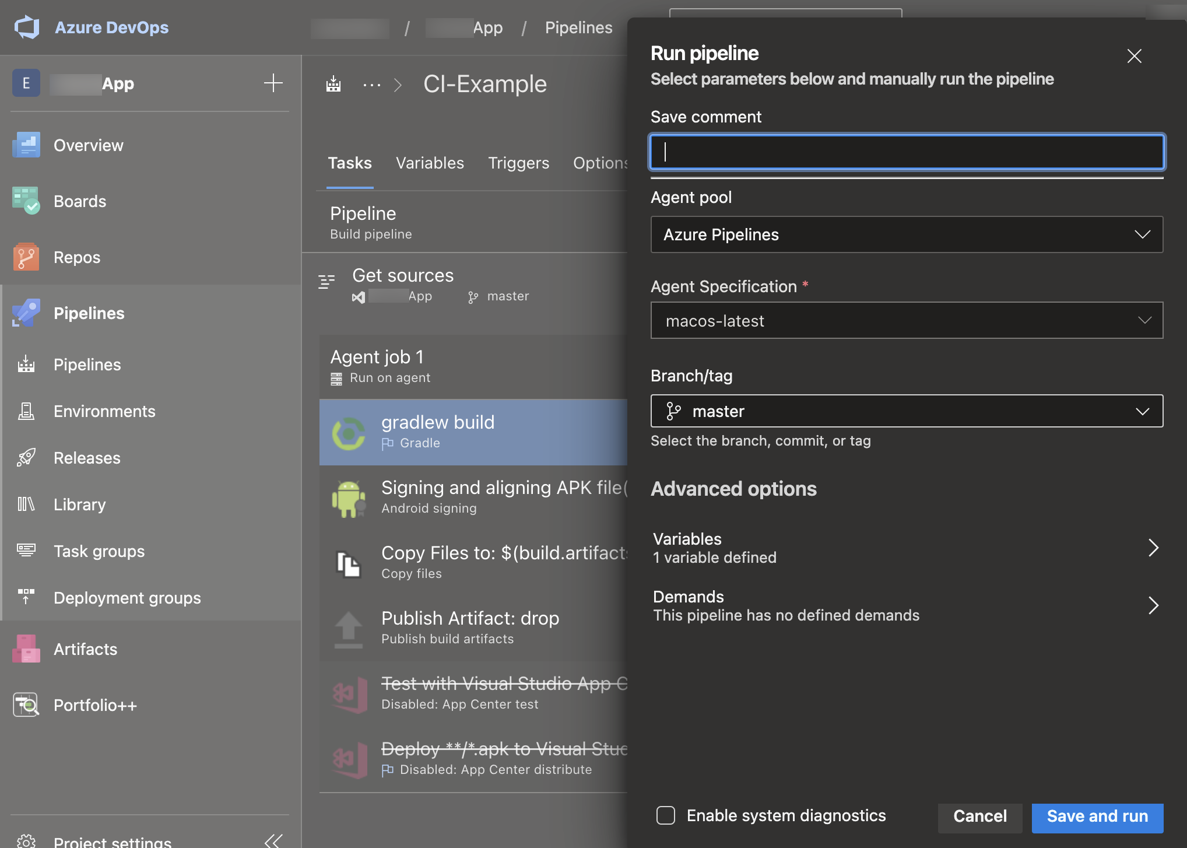
Task: Collapse the sidebar with the double chevron
Action: coord(273,840)
